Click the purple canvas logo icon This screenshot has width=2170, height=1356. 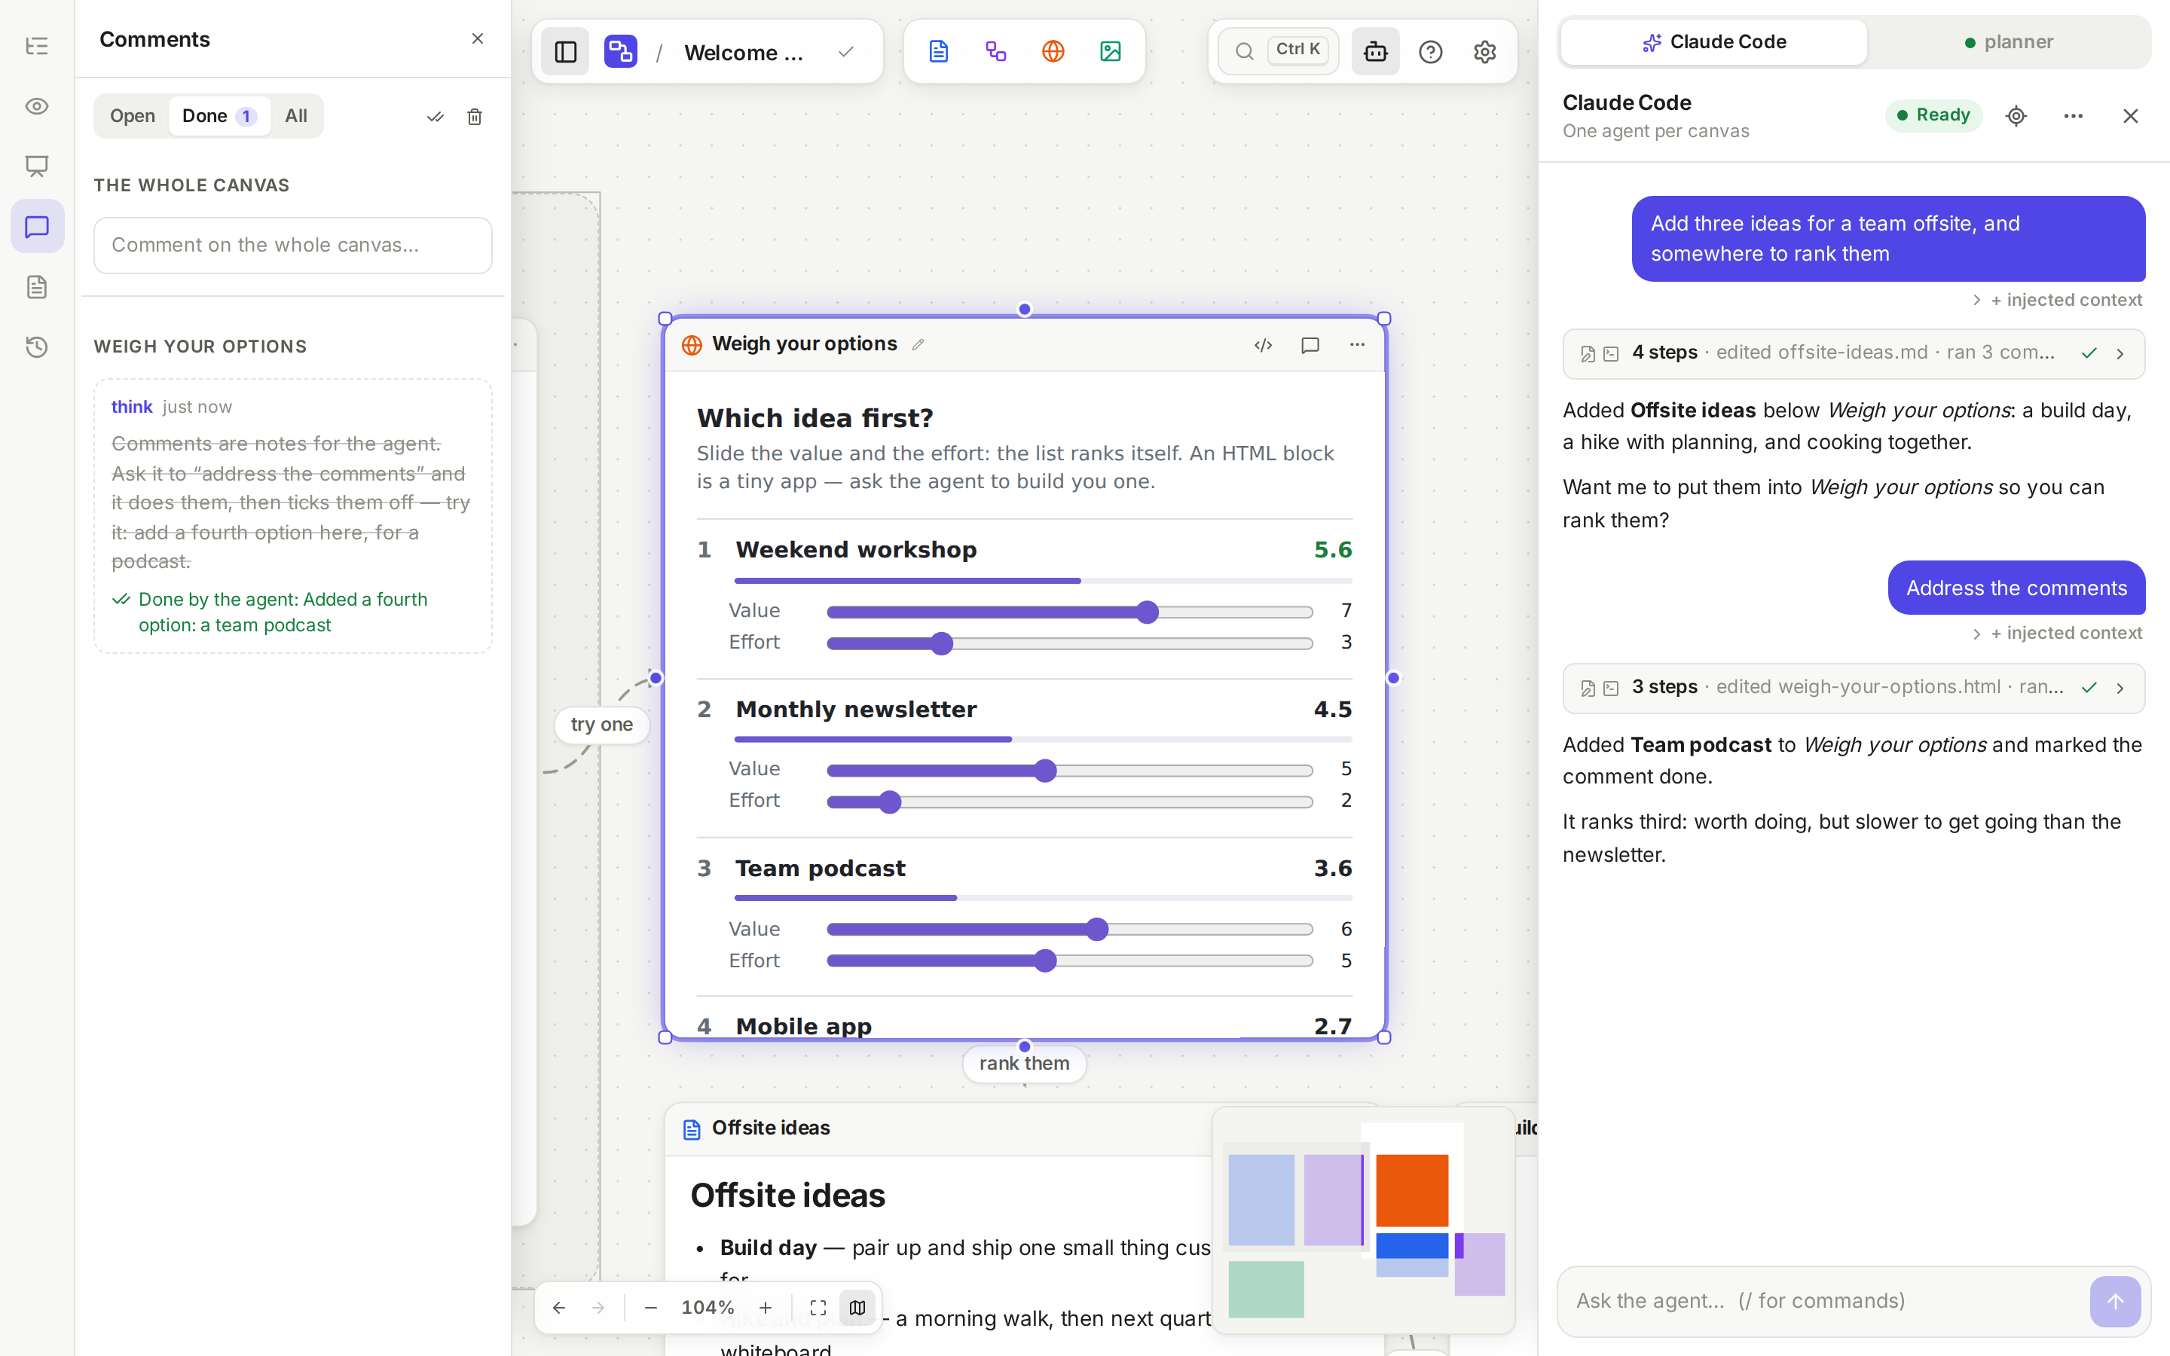(x=621, y=52)
